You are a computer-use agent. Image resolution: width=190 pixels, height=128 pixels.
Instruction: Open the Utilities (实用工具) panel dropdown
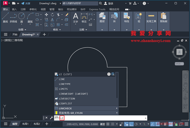click(151, 30)
